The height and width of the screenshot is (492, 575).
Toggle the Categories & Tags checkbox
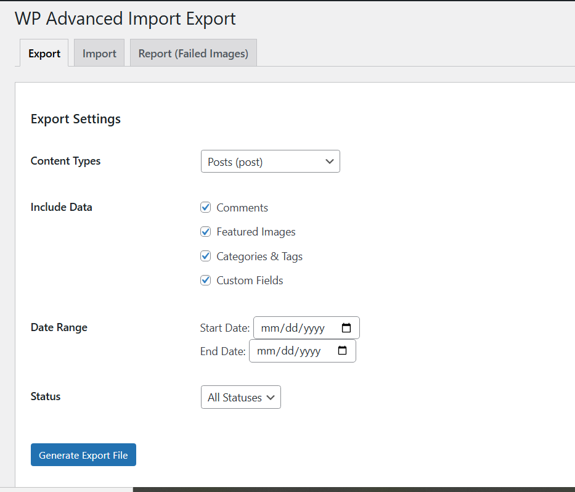pos(205,256)
